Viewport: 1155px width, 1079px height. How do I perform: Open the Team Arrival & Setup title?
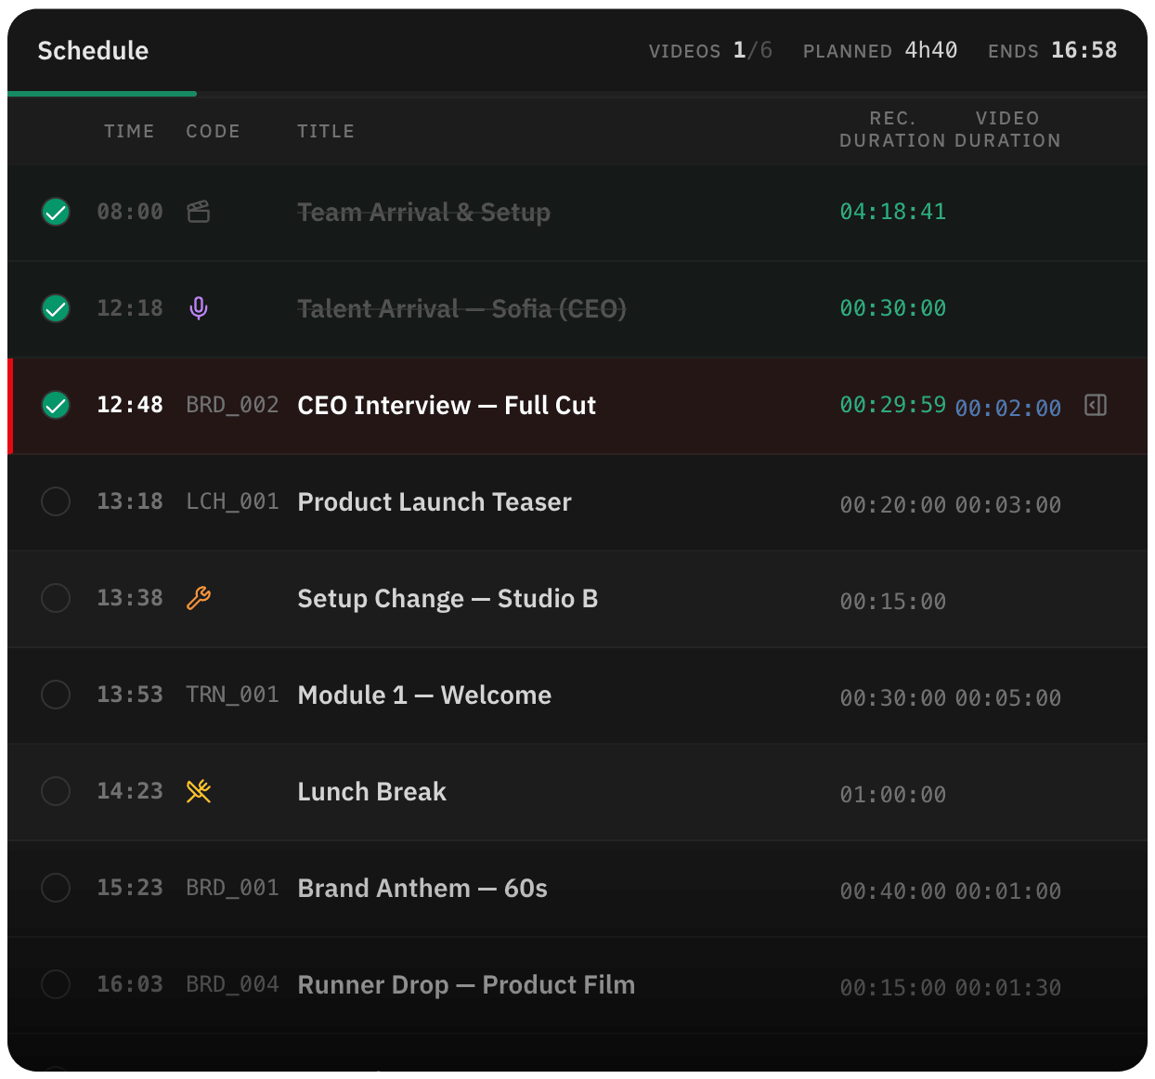[x=423, y=213]
